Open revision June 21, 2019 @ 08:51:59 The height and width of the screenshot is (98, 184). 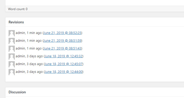pyautogui.click(x=62, y=41)
